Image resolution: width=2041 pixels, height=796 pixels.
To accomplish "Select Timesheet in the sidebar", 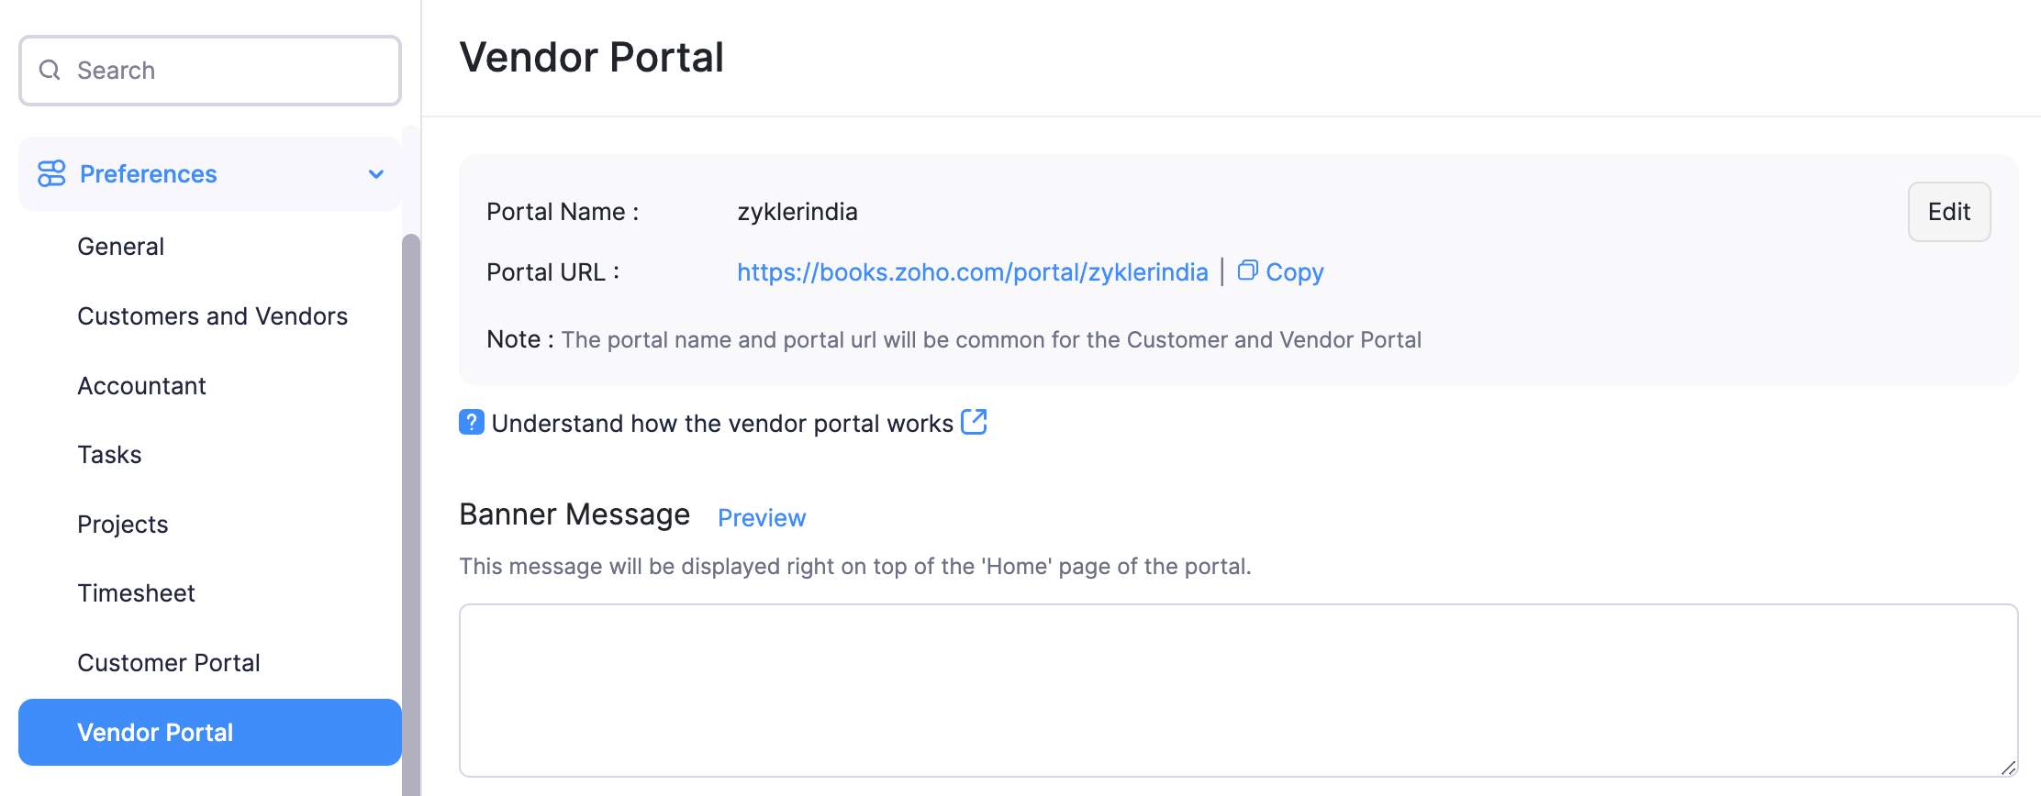I will pos(136,593).
